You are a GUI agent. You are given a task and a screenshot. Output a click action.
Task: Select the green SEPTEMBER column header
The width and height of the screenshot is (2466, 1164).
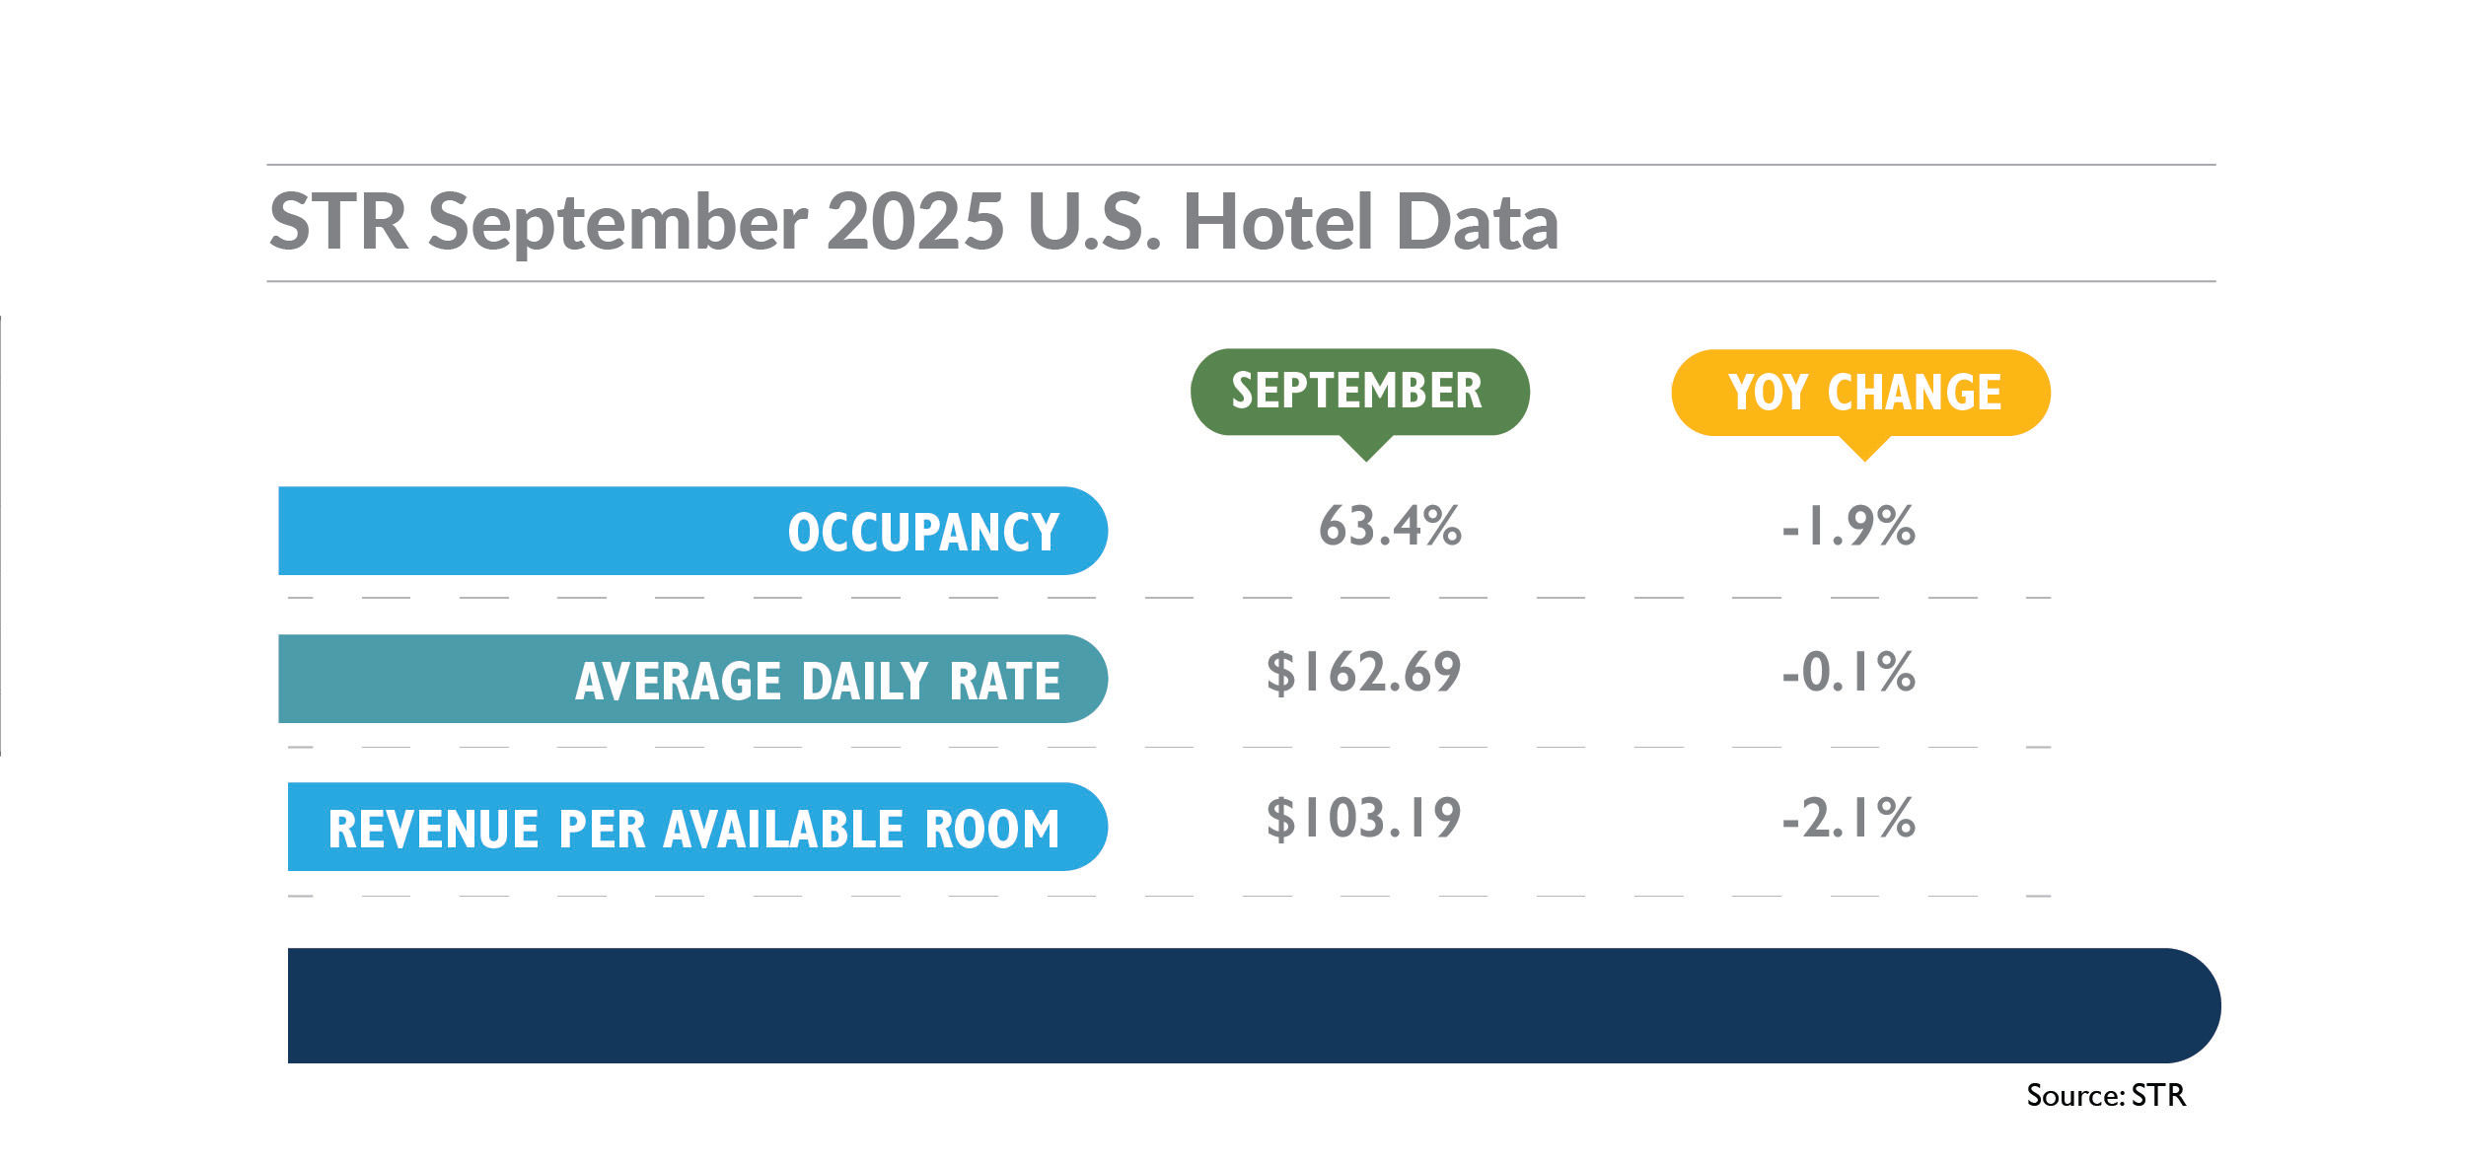pos(1359,392)
